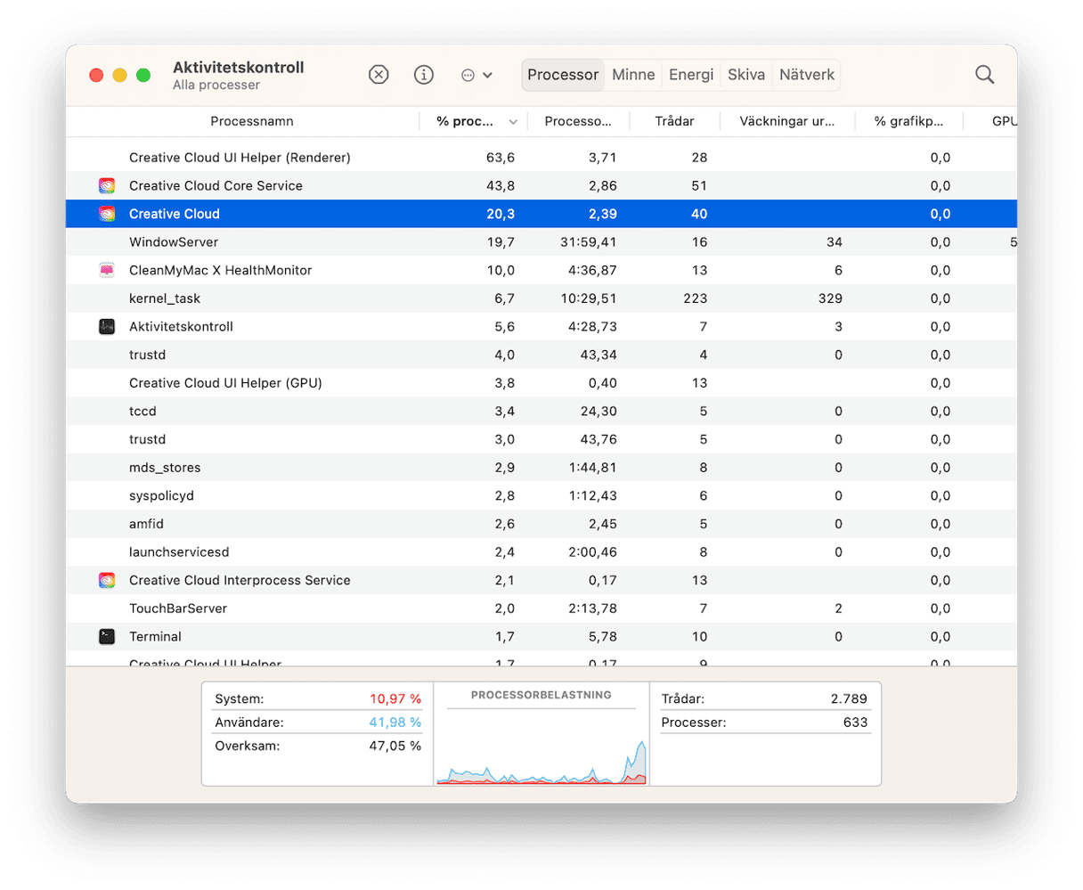
Task: Select Creative Cloud UI Helper (GPU) row
Action: click(x=541, y=383)
